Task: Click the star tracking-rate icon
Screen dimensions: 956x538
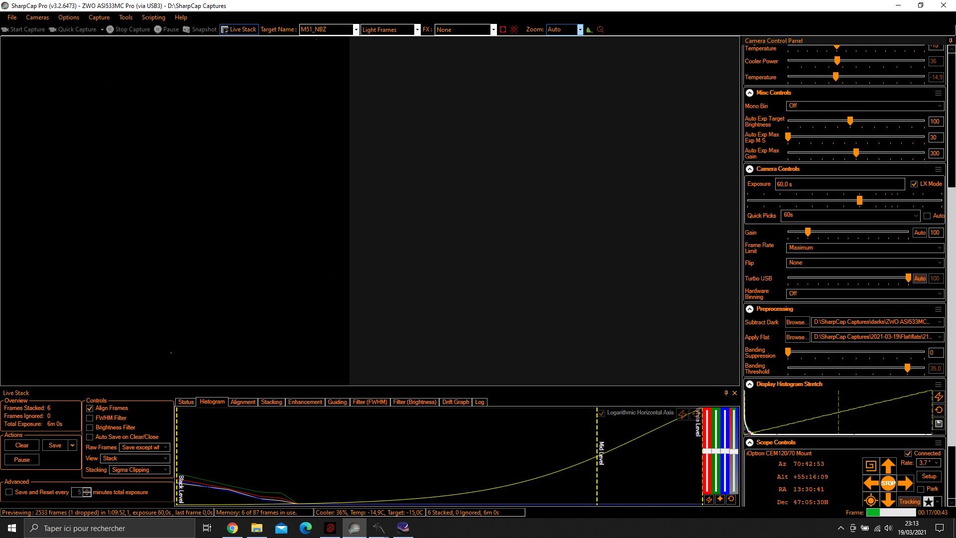Action: [x=929, y=502]
